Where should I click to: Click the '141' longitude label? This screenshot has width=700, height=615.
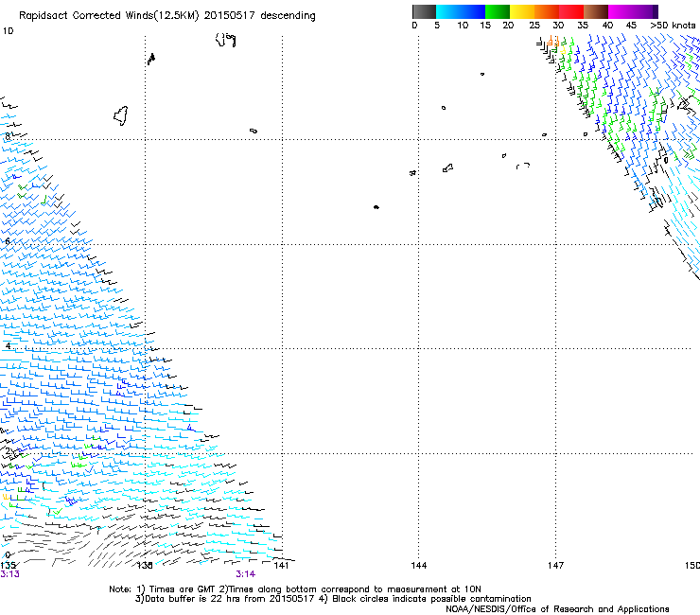coord(281,566)
